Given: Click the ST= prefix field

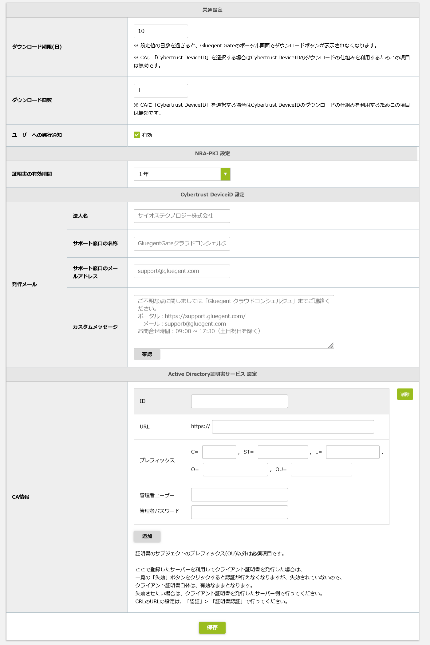Looking at the screenshot, I should 283,452.
